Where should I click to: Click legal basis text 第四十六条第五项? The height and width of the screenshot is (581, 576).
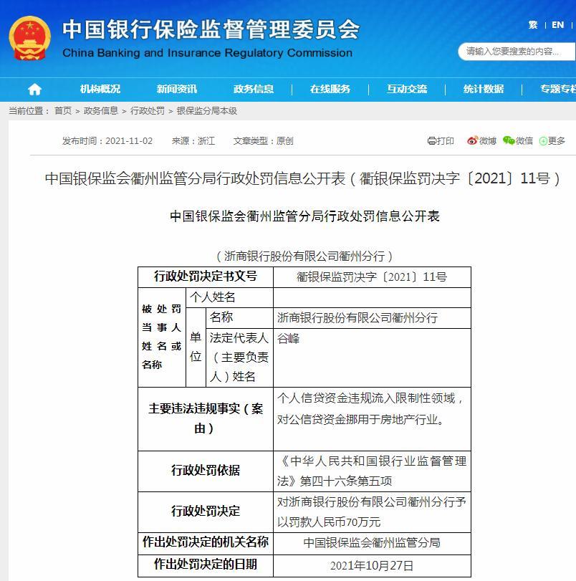pos(346,481)
